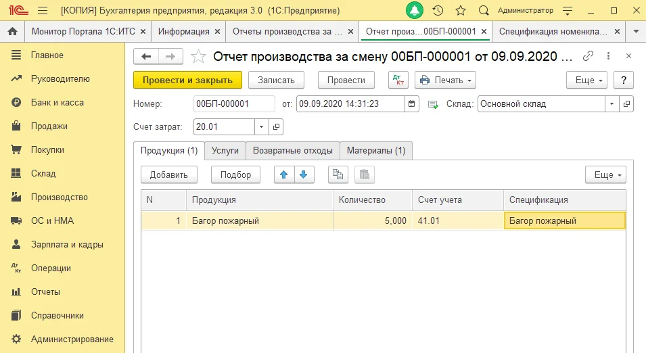The width and height of the screenshot is (646, 353).
Task: Move the row down with blue arrow
Action: [x=304, y=174]
